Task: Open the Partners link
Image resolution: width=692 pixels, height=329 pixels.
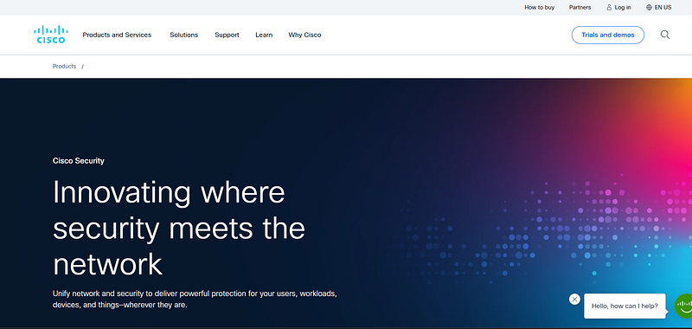Action: click(580, 8)
